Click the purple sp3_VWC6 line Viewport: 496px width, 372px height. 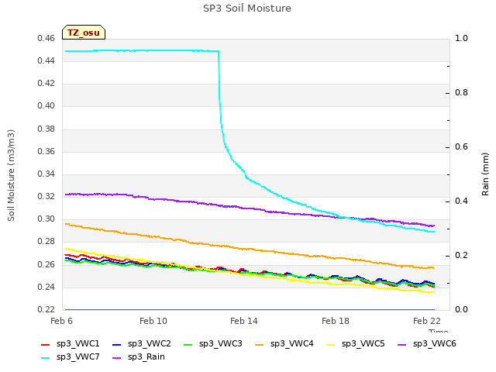(x=250, y=208)
